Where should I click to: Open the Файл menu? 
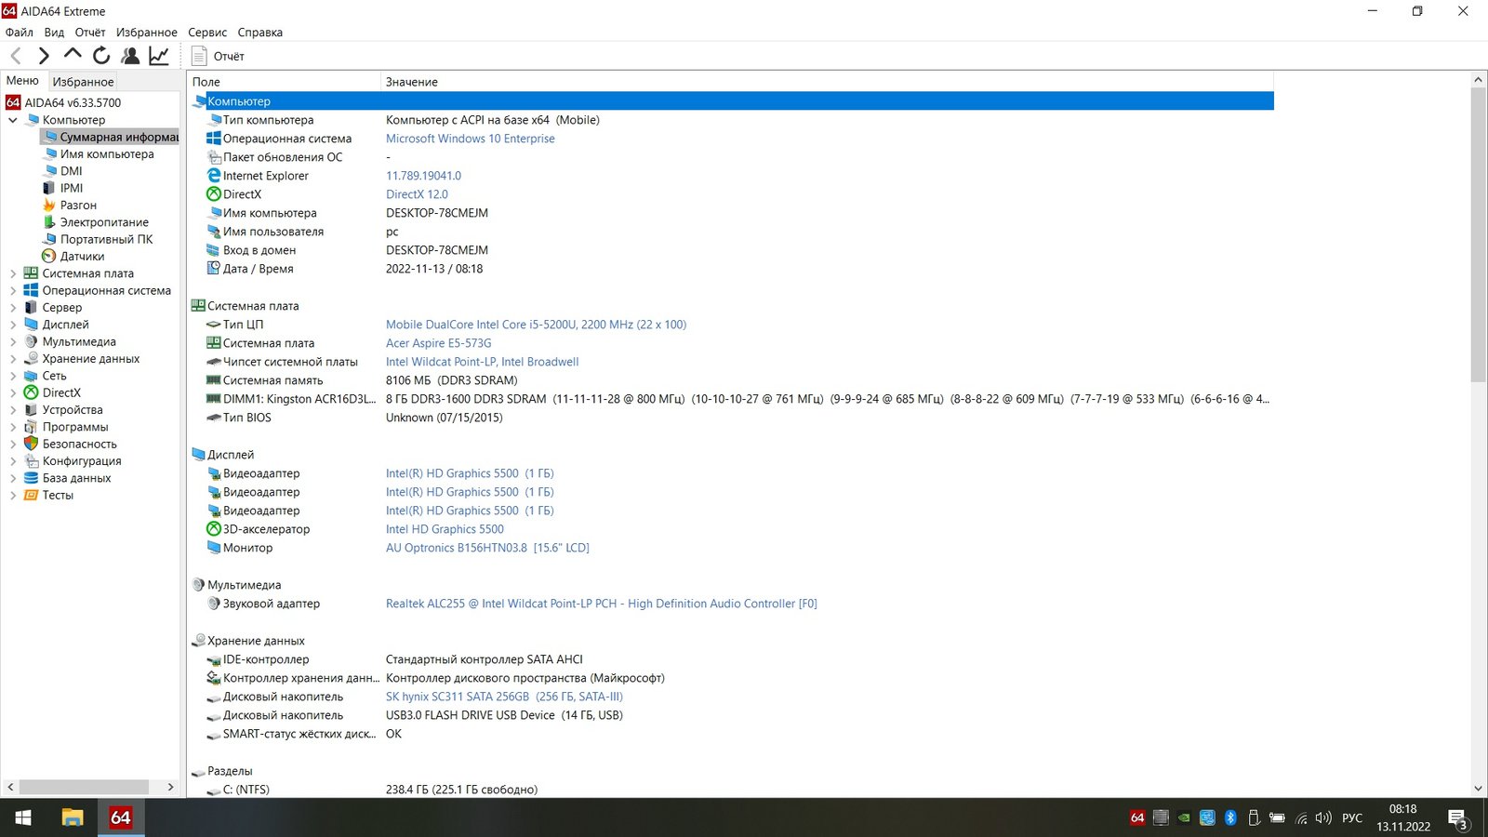[20, 32]
